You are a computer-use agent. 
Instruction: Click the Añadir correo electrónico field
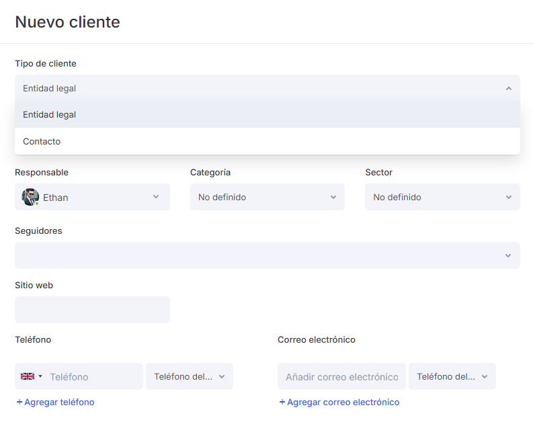click(x=341, y=377)
